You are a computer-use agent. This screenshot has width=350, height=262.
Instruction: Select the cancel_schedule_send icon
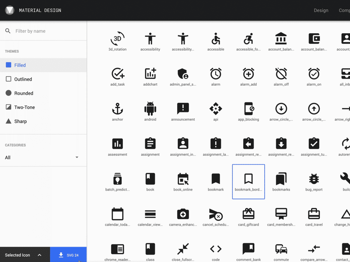216,214
